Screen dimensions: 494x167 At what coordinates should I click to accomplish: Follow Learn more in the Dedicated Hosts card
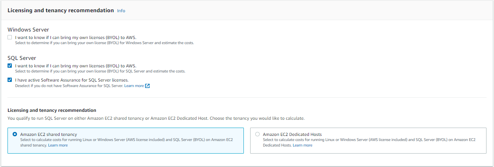[x=302, y=145]
